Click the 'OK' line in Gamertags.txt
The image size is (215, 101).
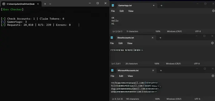coord(113,18)
